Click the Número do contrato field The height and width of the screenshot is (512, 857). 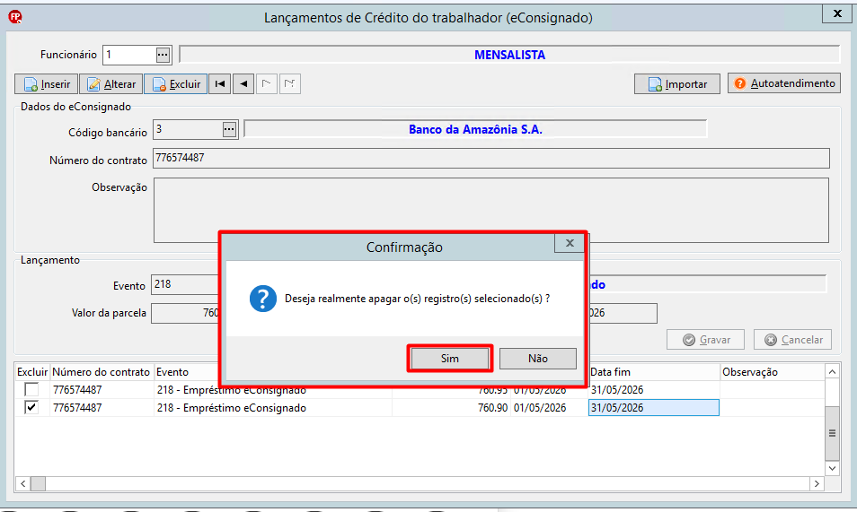coord(490,159)
